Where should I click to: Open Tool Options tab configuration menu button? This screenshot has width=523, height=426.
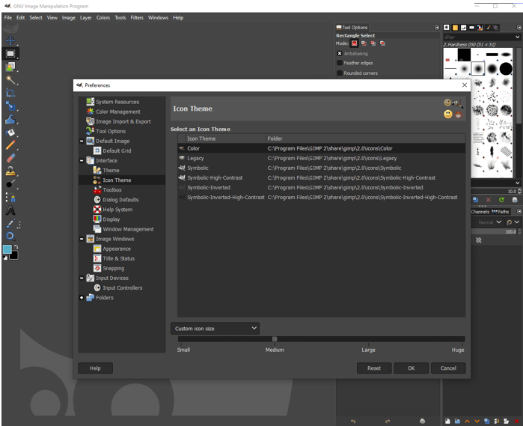click(x=437, y=28)
